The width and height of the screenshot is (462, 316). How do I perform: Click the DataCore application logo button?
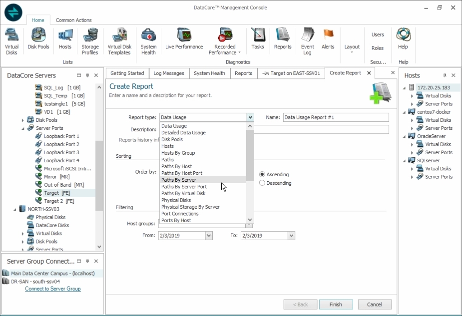[13, 12]
